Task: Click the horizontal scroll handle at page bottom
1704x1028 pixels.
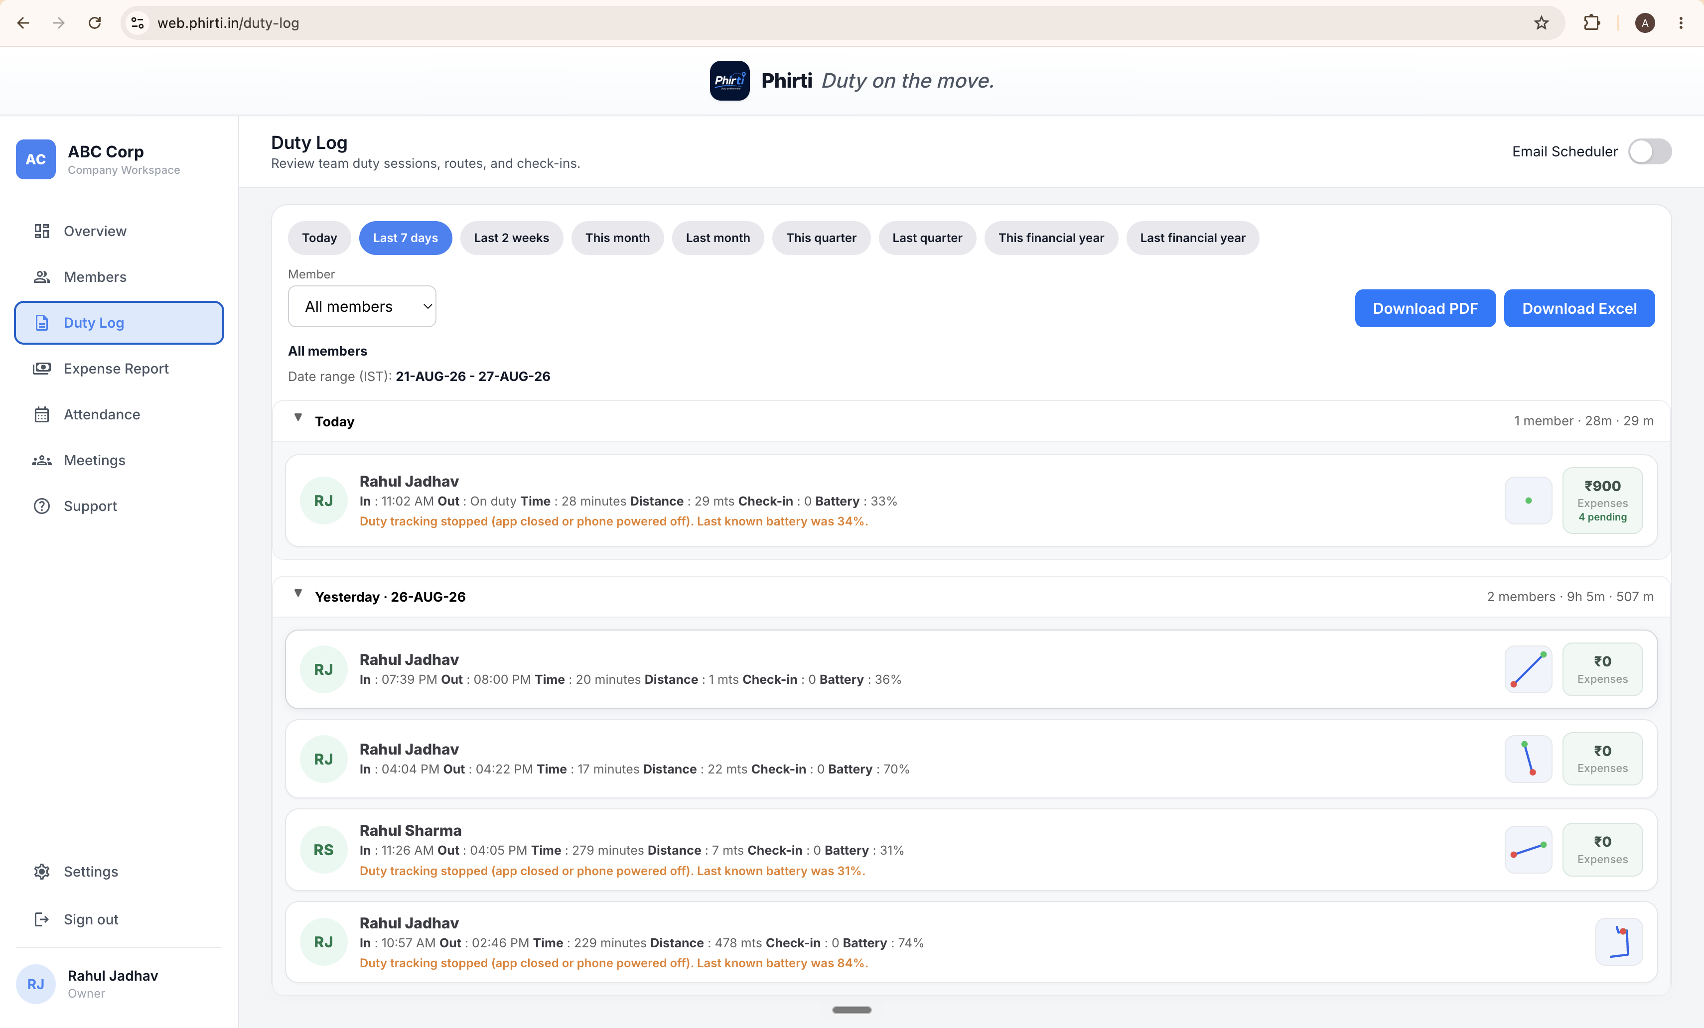Action: point(852,1010)
